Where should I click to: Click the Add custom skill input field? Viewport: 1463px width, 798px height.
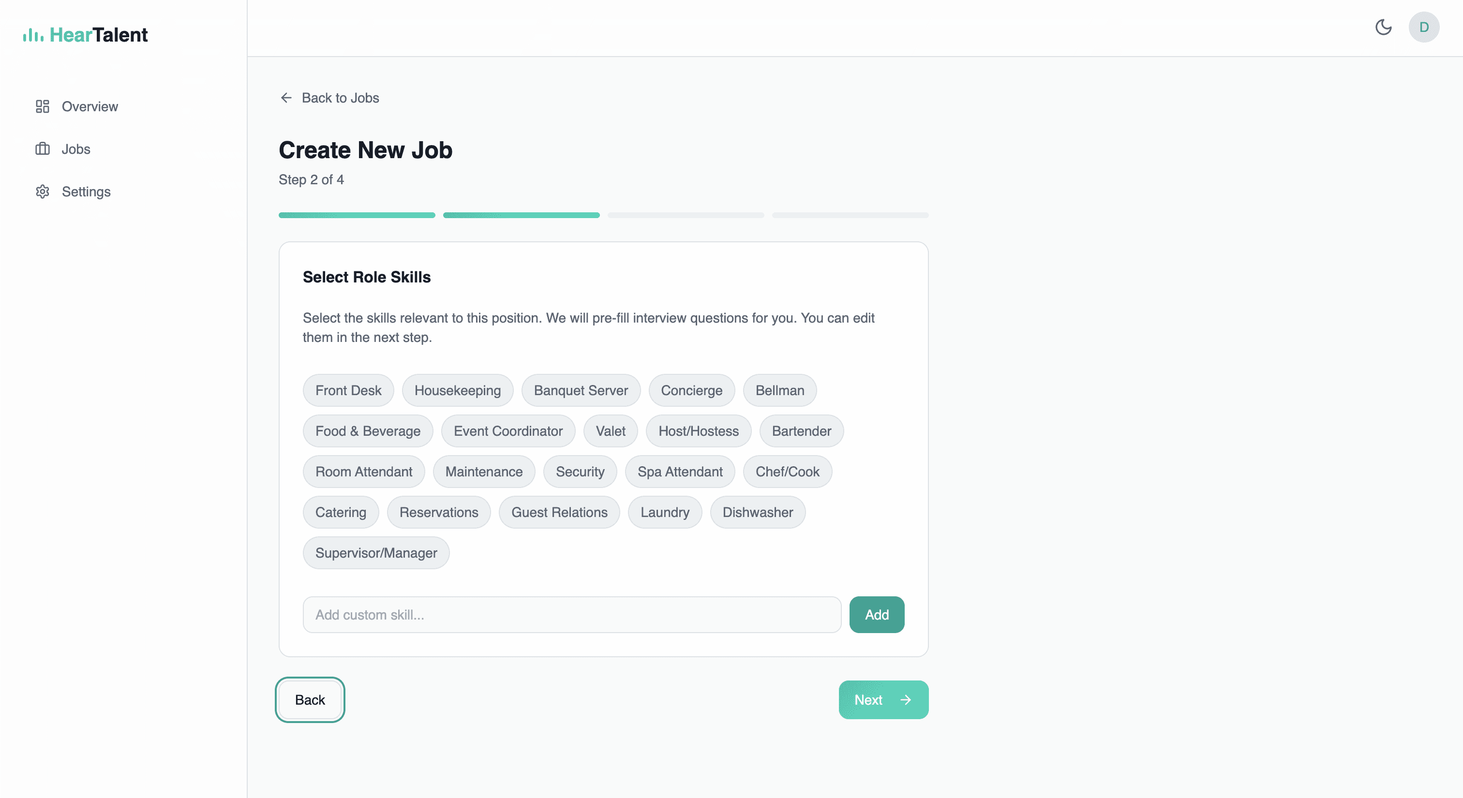tap(571, 614)
